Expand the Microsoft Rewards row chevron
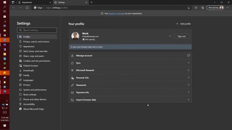Viewport: 232px width, 130px height. tap(188, 70)
